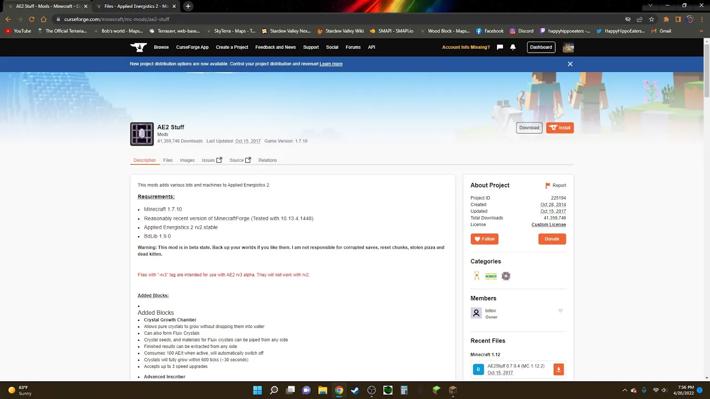Click the orange Install button

[x=560, y=127]
